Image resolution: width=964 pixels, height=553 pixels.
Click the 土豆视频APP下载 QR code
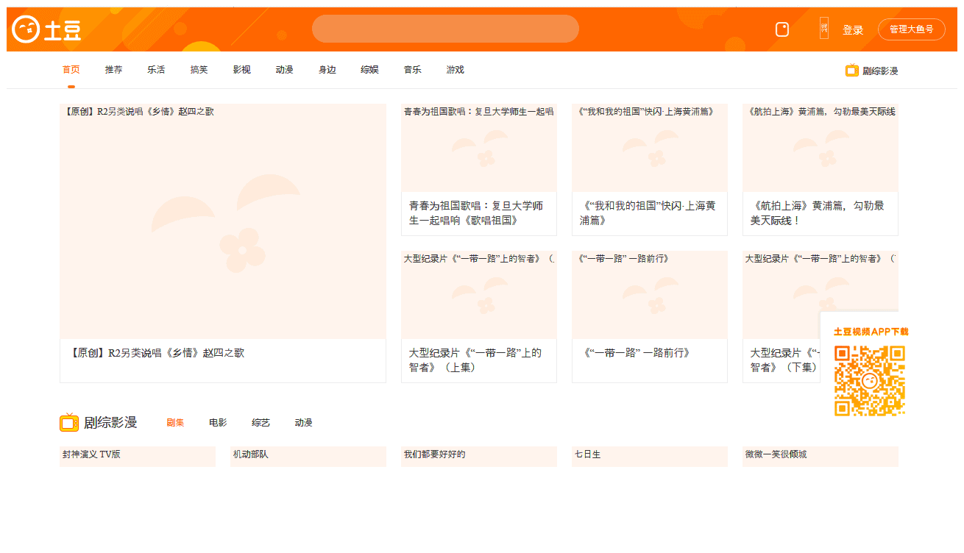(870, 380)
